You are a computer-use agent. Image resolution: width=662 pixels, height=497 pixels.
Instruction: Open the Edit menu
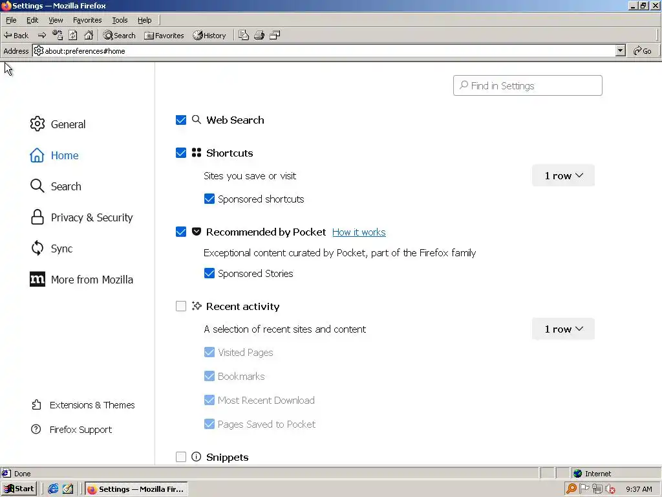[x=32, y=20]
